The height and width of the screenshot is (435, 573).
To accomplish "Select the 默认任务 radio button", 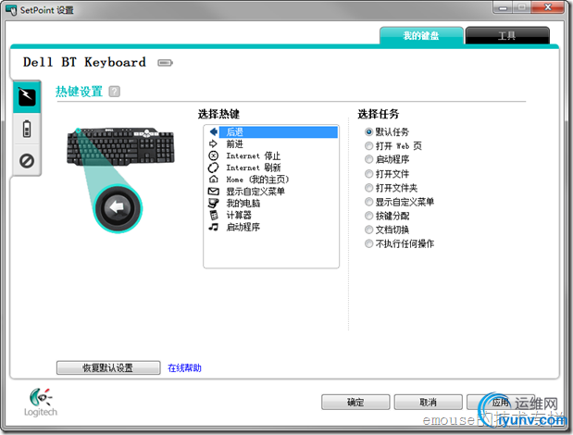I will (368, 131).
